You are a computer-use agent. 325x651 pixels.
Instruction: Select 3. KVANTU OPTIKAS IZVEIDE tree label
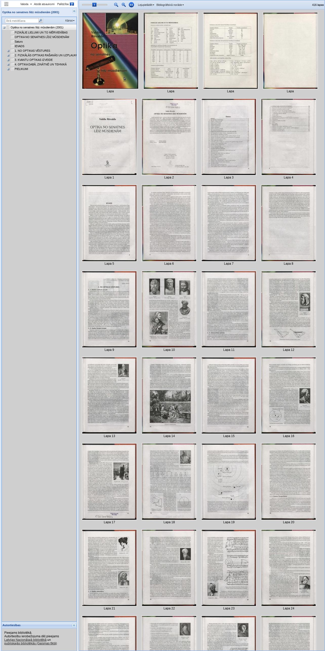click(34, 60)
